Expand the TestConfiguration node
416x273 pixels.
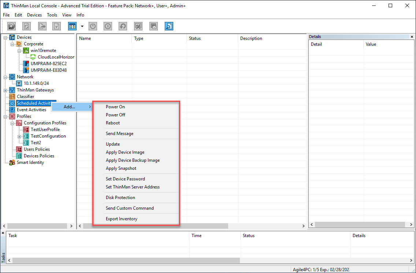pyautogui.click(x=19, y=136)
